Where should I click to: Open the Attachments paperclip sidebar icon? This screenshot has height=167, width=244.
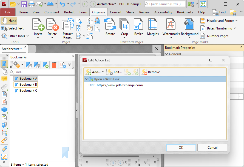[x=4, y=87]
